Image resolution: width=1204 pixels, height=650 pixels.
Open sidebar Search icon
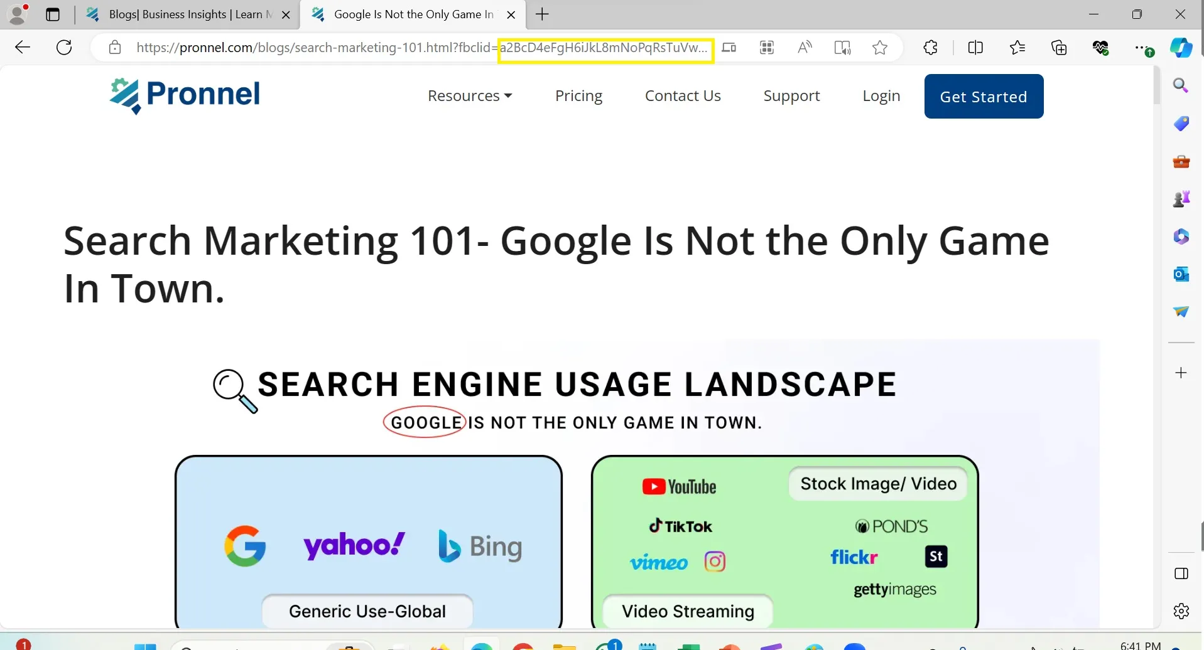[1181, 85]
